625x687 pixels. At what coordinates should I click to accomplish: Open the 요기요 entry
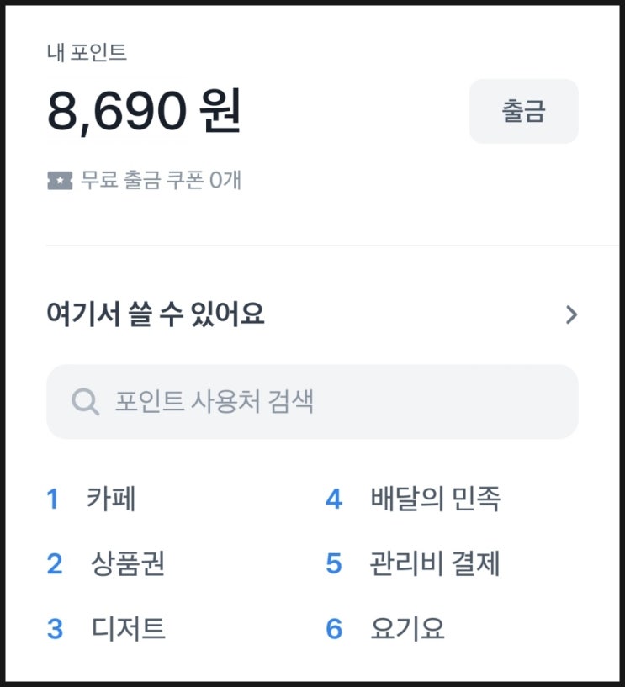coord(407,628)
